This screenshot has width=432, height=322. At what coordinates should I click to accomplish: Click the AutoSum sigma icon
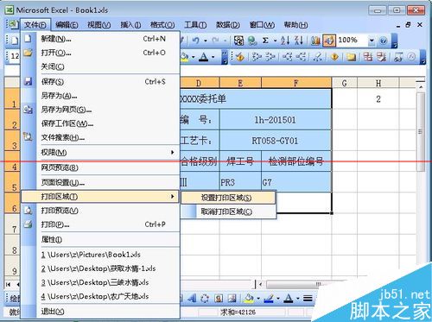click(x=265, y=41)
